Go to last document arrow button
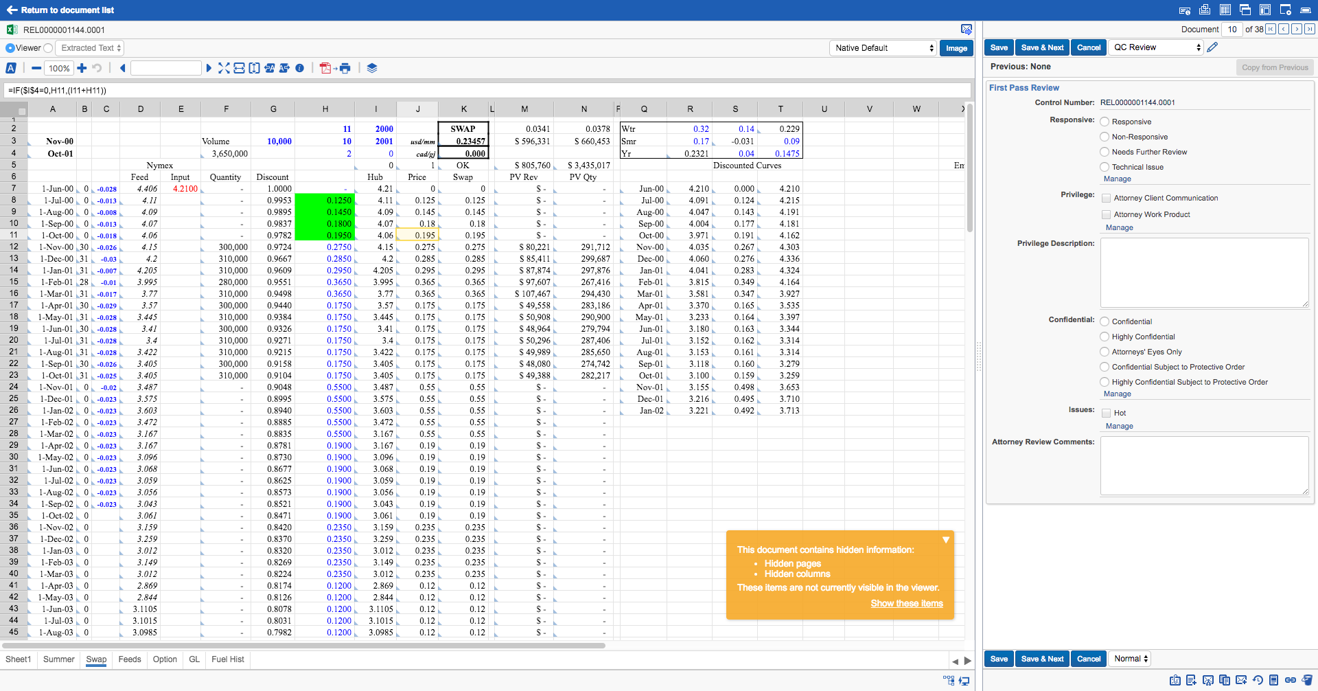Screen dimensions: 1318x691 pos(1310,29)
